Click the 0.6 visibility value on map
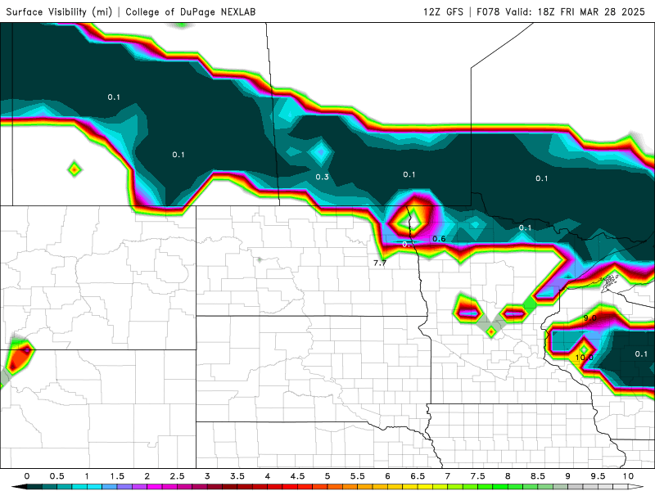 pyautogui.click(x=439, y=239)
